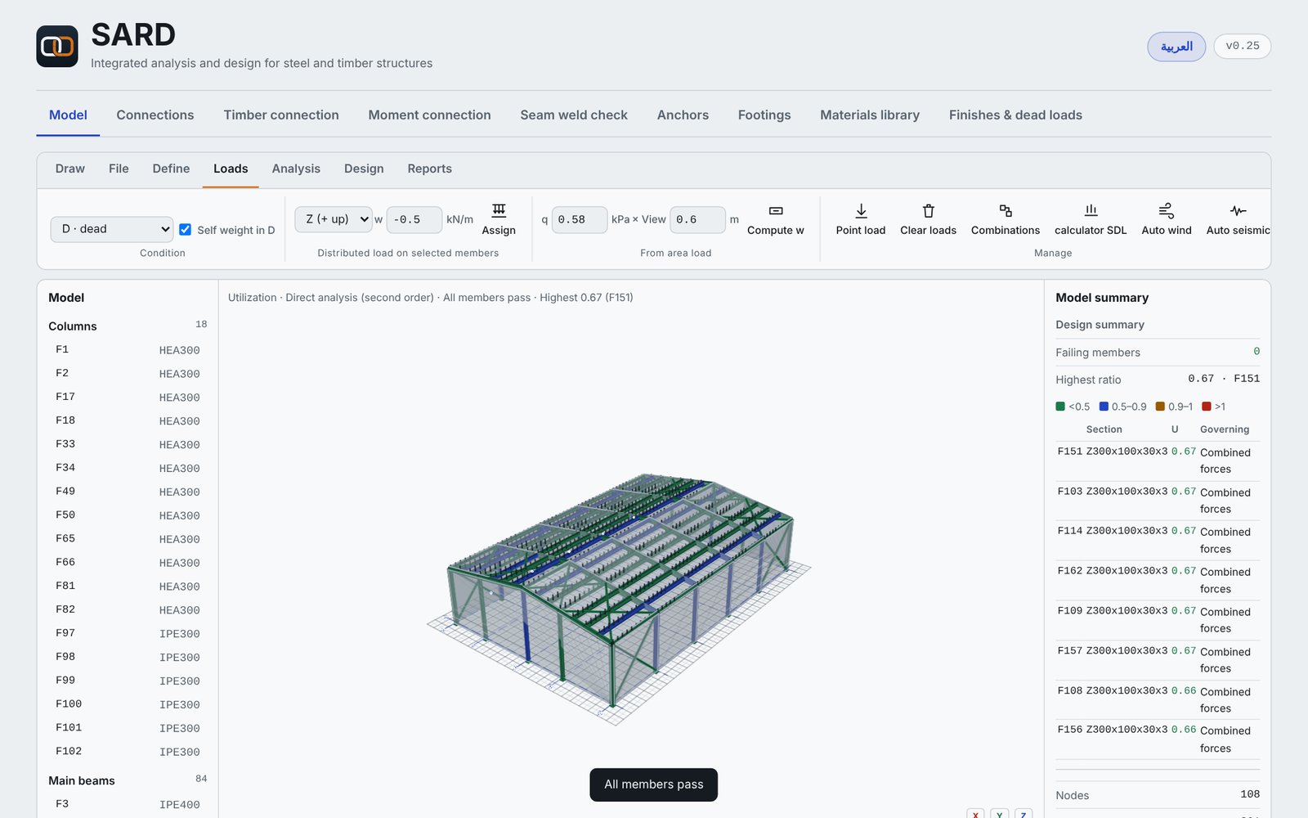Open the Design sub-tab
The width and height of the screenshot is (1308, 818).
point(364,169)
